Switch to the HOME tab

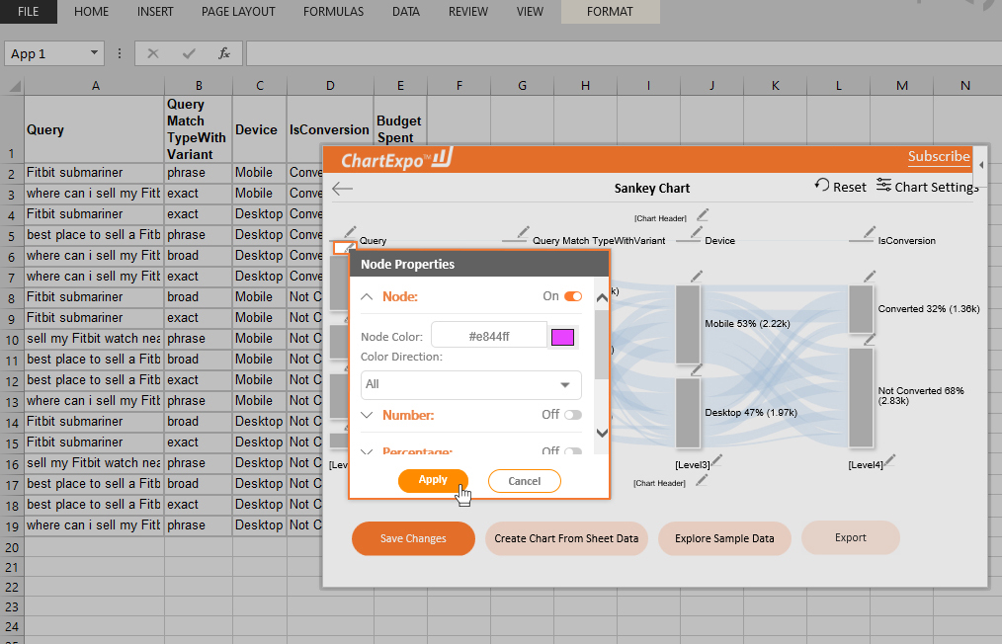91,12
